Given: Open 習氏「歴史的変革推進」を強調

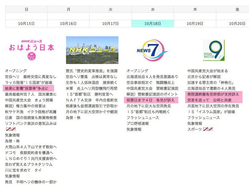Looking at the screenshot, I should click(92, 71).
